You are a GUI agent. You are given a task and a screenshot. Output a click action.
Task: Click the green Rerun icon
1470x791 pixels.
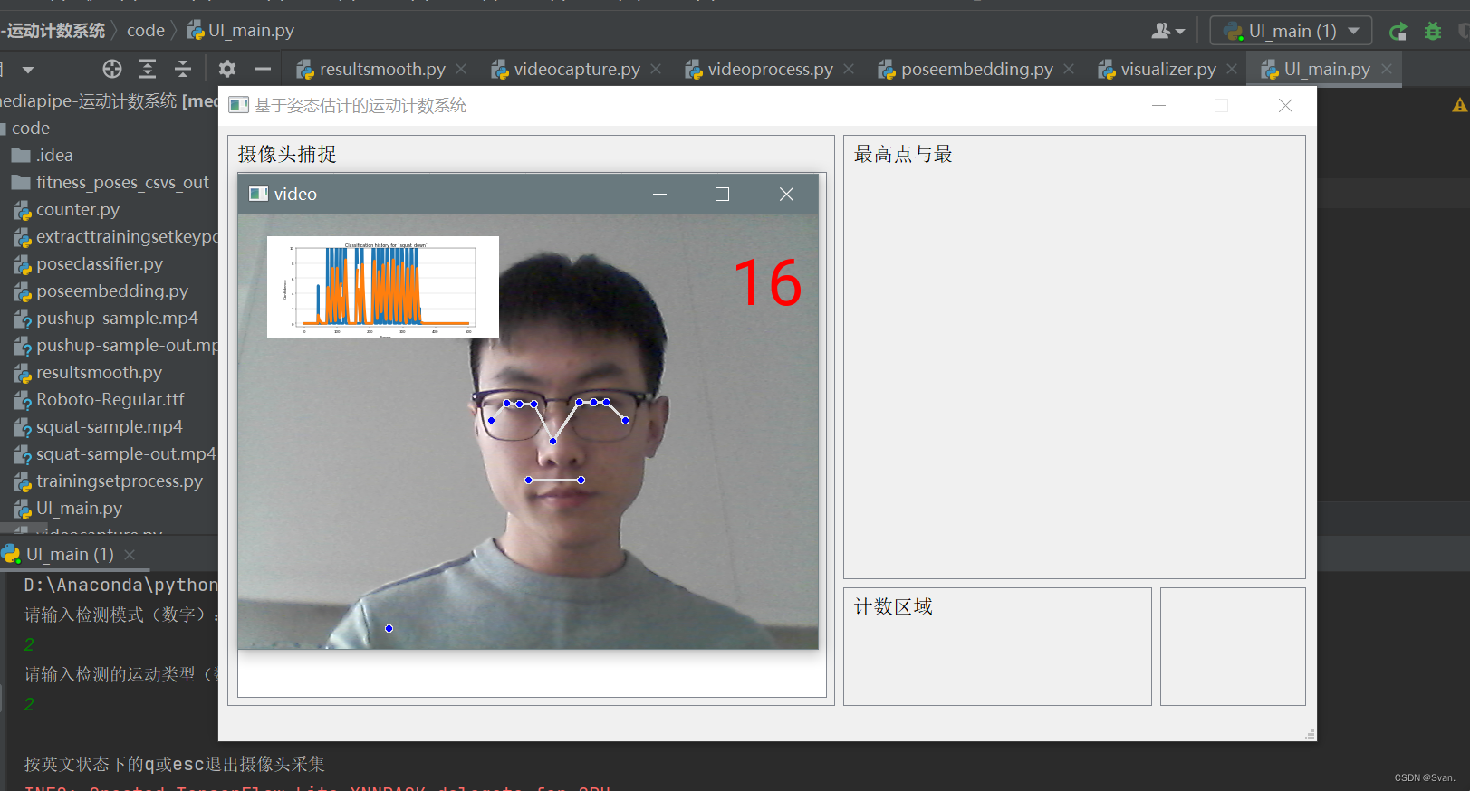1398,32
